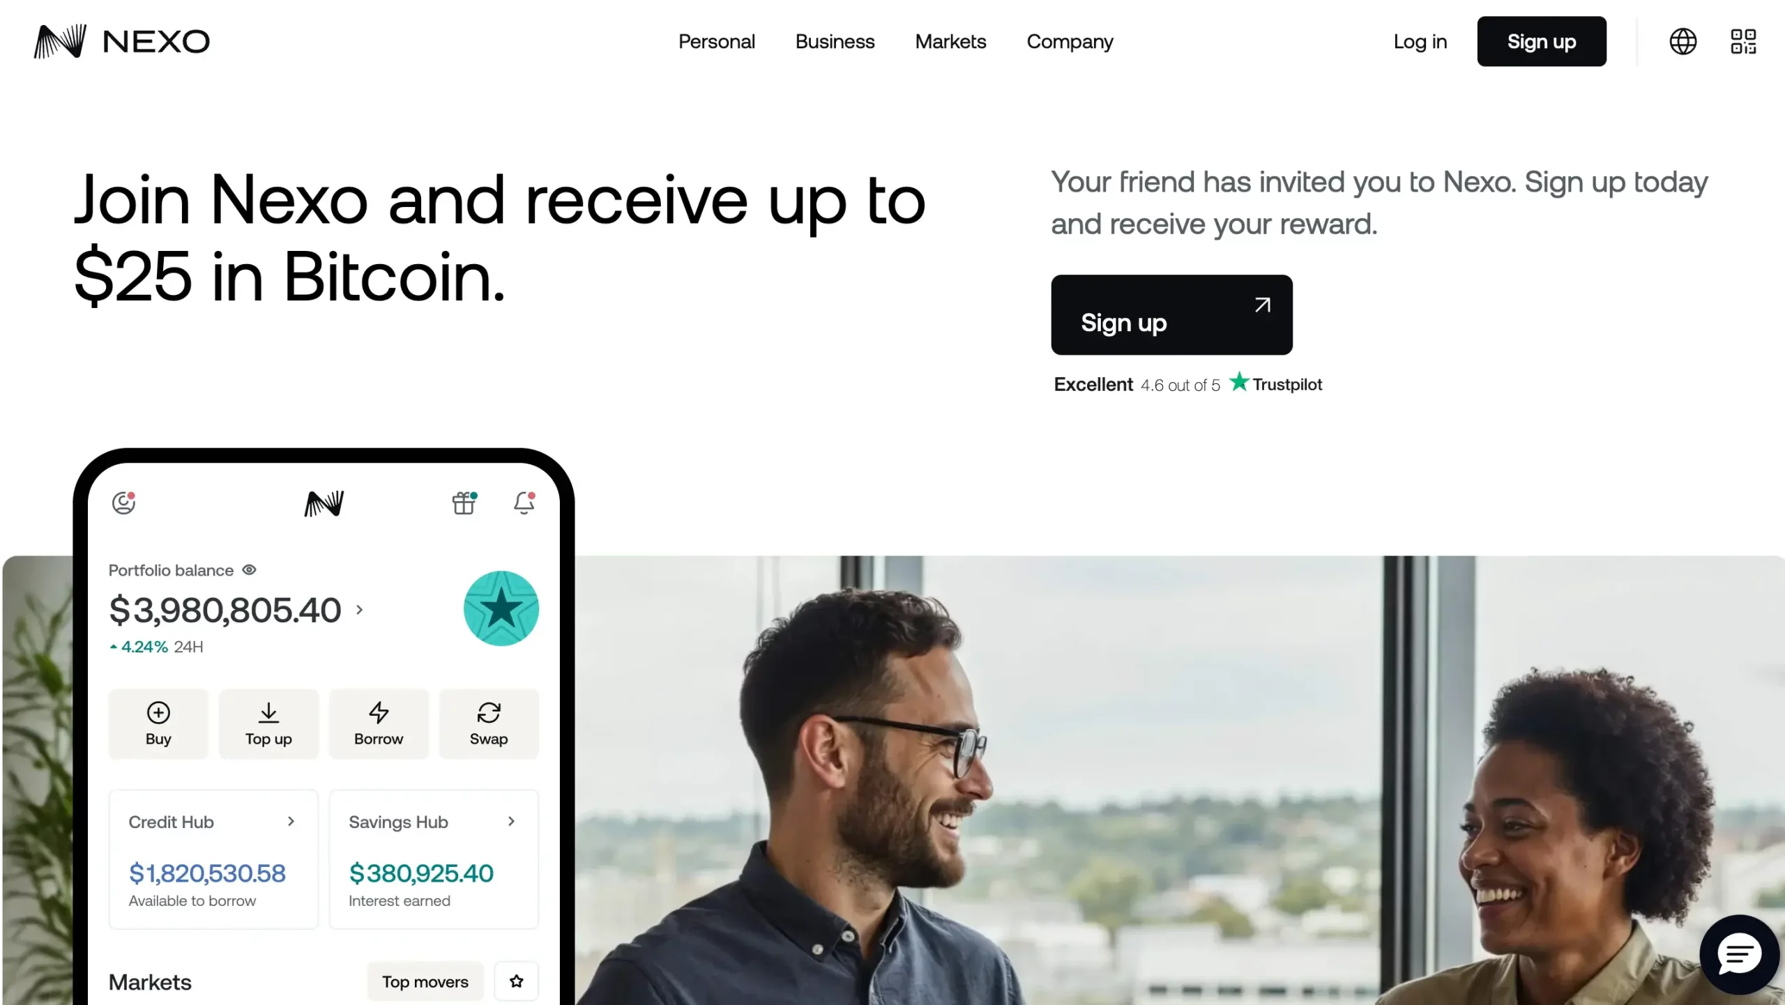The image size is (1785, 1005).
Task: Select the Top up action in the app
Action: pyautogui.click(x=267, y=723)
